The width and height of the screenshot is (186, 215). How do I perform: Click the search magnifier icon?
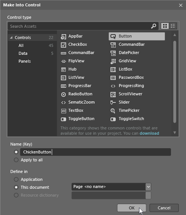click(x=154, y=26)
